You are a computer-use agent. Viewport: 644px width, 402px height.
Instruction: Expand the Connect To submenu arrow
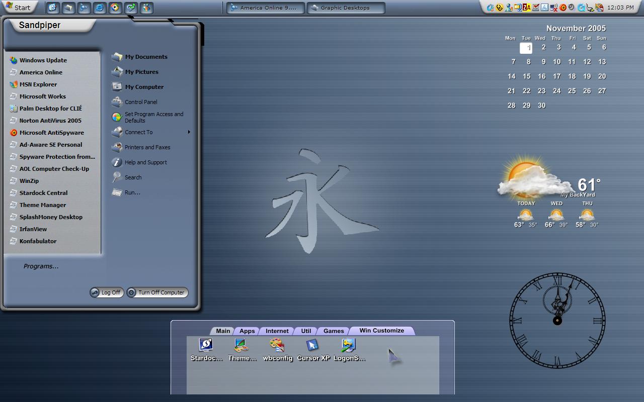(189, 132)
